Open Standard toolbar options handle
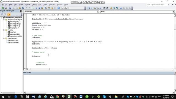The height and width of the screenshot is (99, 176). tap(85, 8)
